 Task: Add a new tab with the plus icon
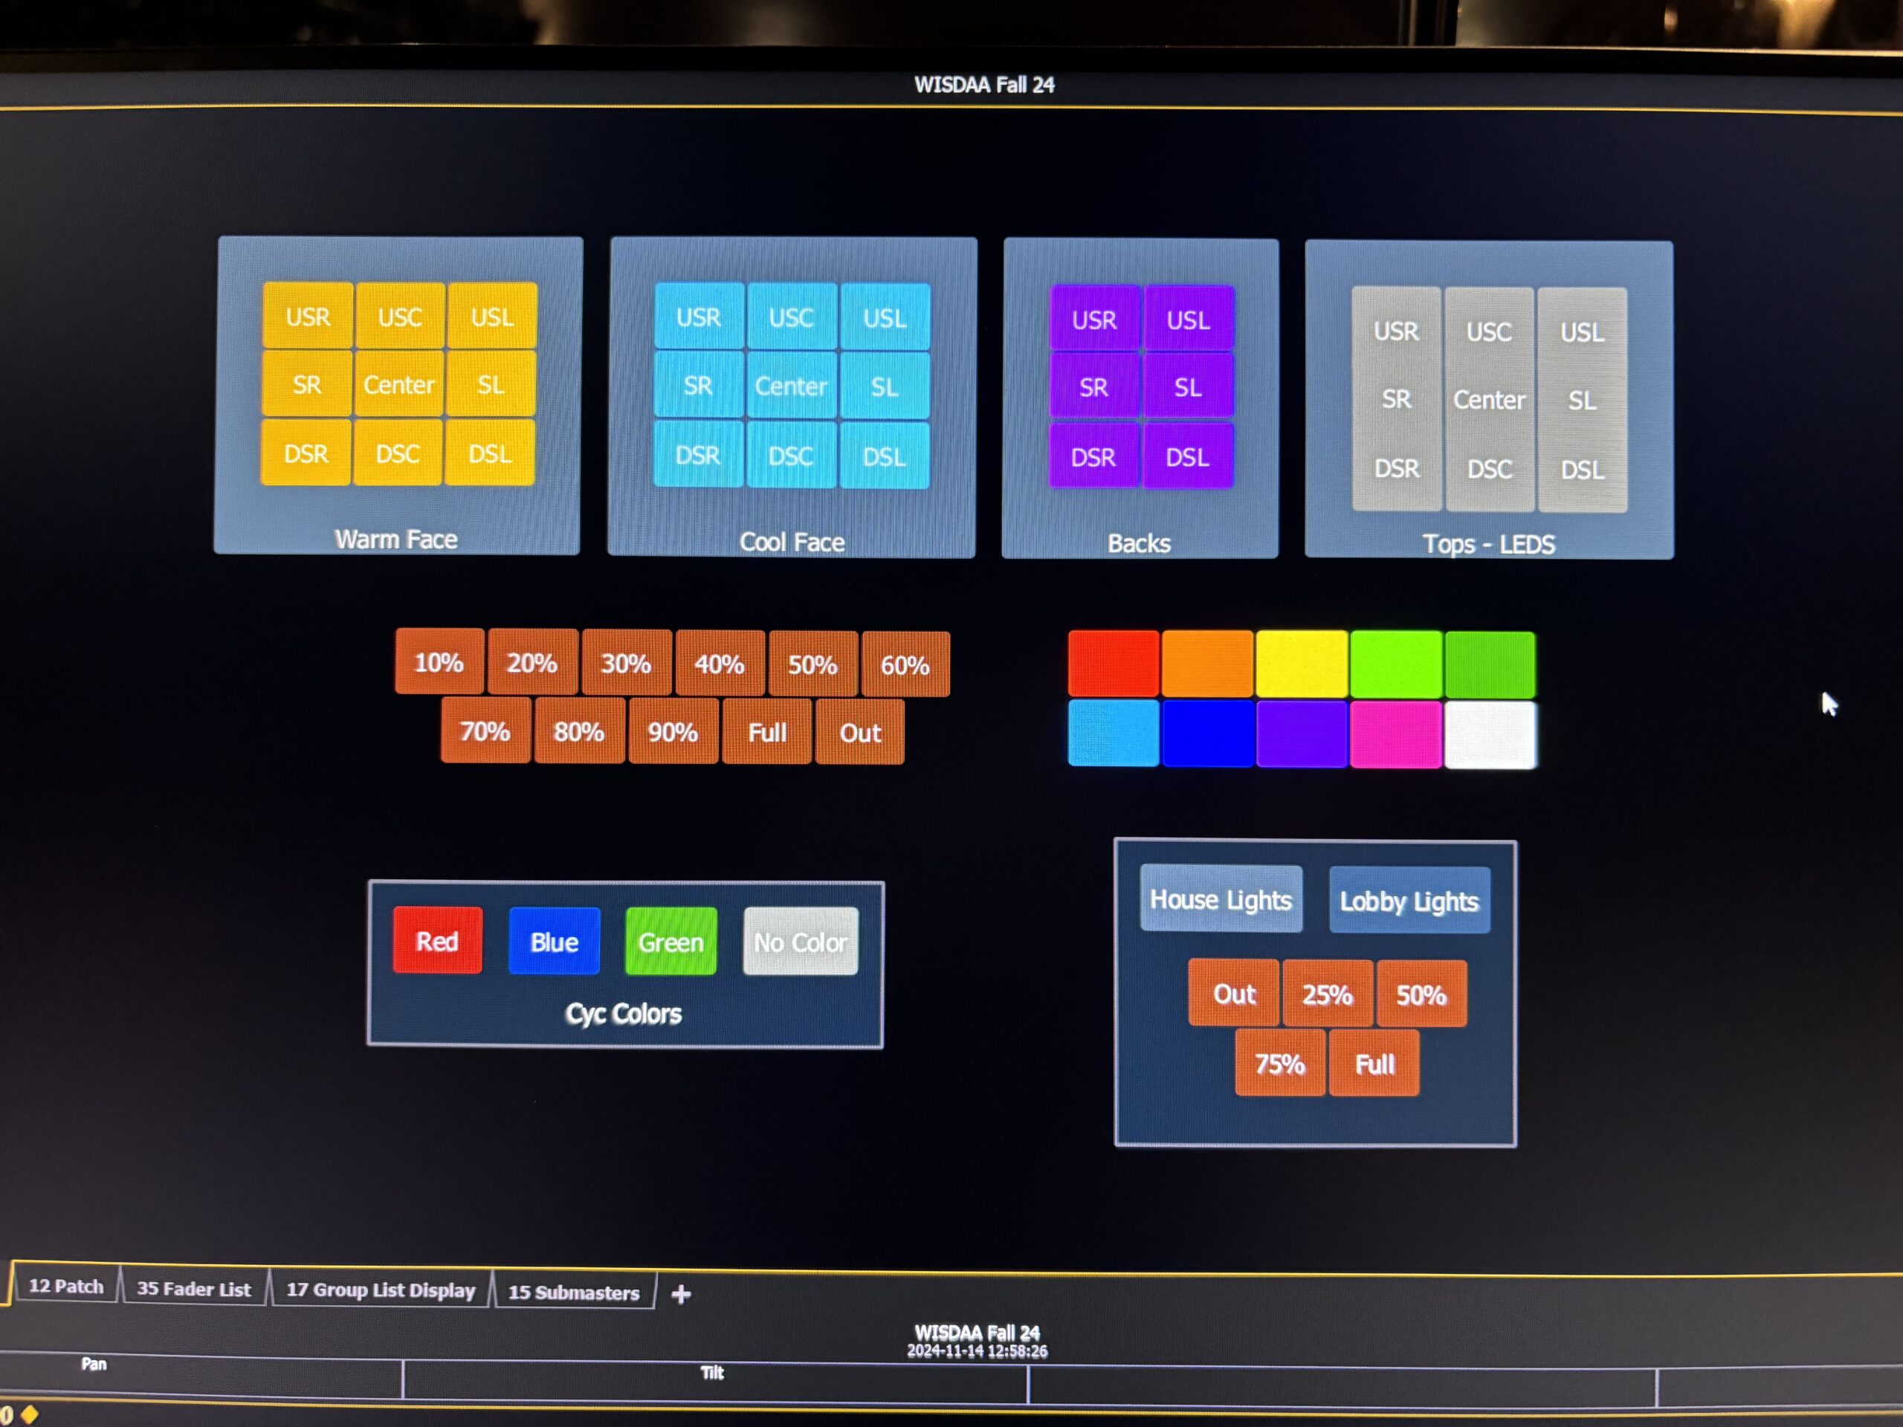tap(682, 1294)
